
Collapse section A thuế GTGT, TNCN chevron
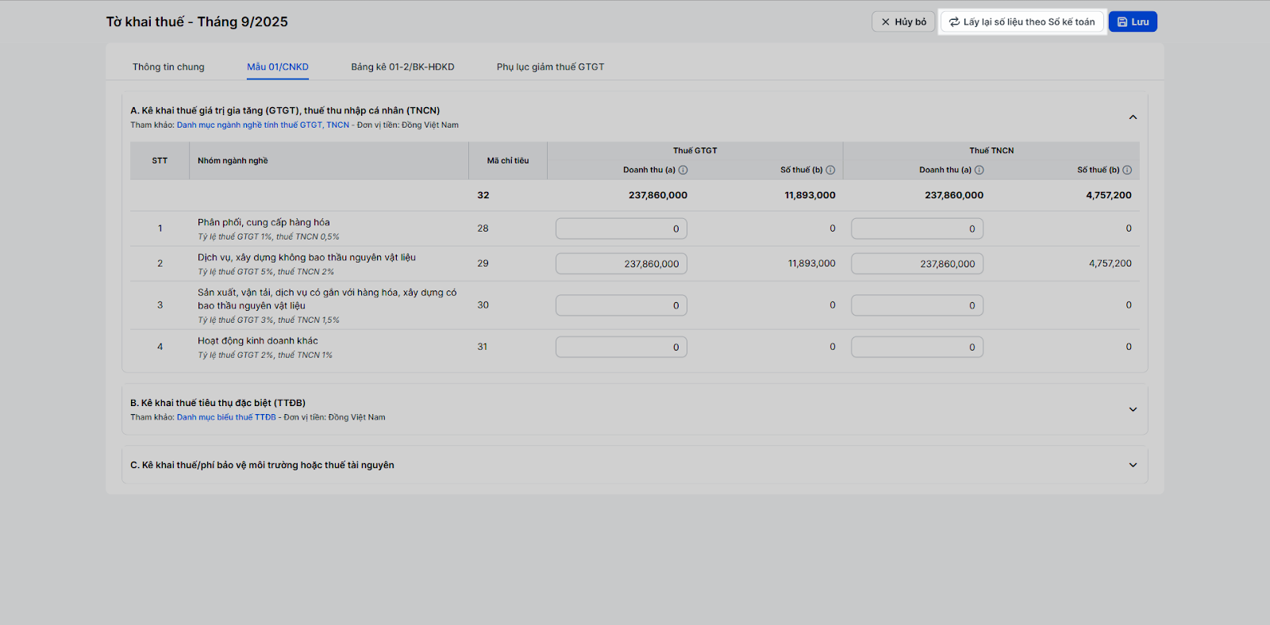(1133, 117)
